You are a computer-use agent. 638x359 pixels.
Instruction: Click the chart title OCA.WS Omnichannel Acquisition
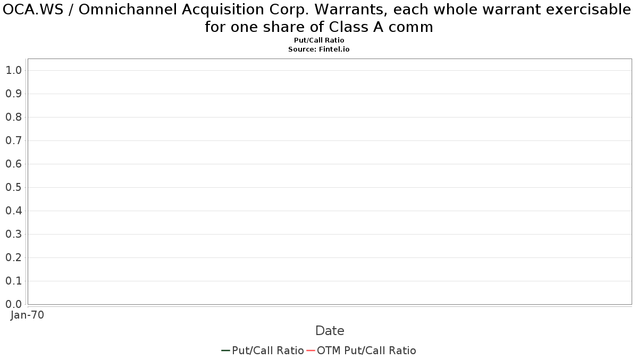(319, 18)
